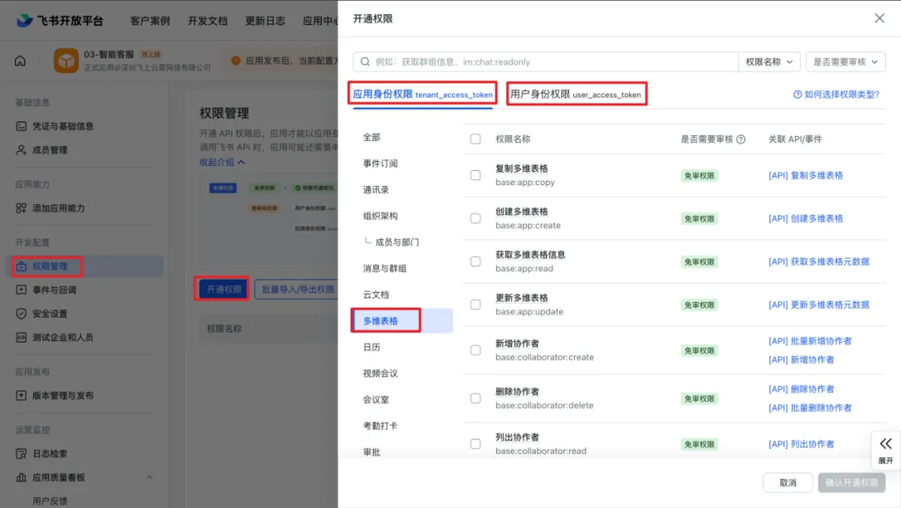Check the 复制多维表格 permission
Screen dimensions: 901x508
pyautogui.click(x=476, y=175)
